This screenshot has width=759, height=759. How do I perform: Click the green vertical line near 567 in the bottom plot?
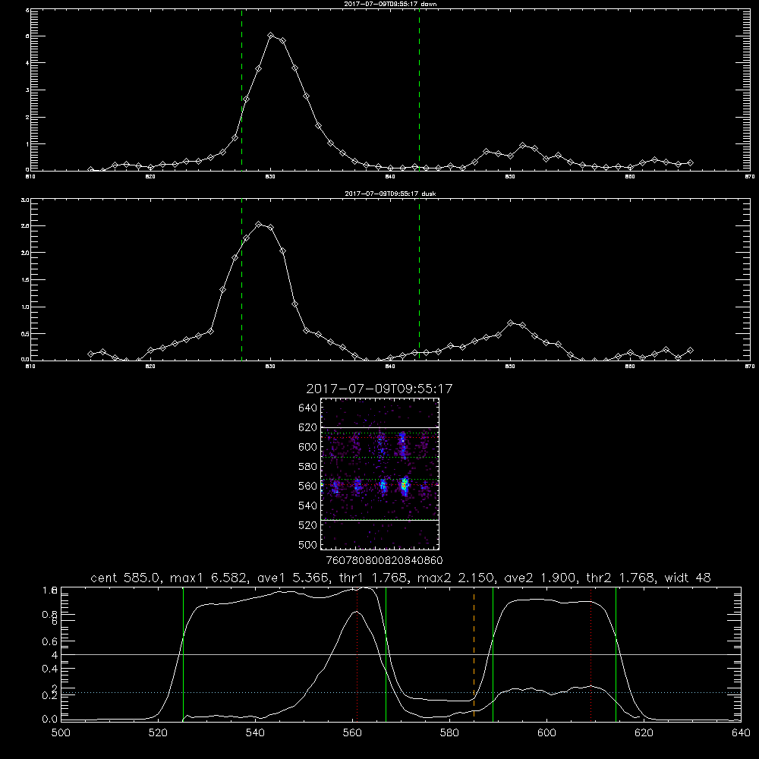coord(386,654)
